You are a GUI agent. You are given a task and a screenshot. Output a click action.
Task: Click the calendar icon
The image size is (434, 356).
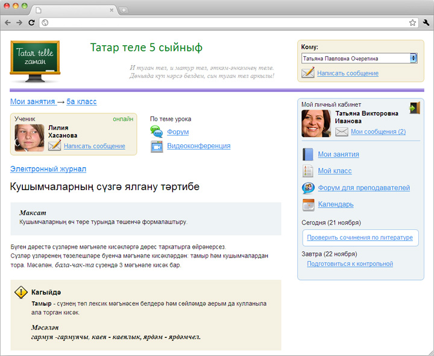tap(308, 205)
